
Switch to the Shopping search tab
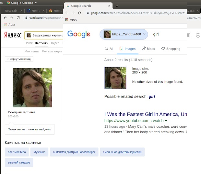tap(170, 49)
